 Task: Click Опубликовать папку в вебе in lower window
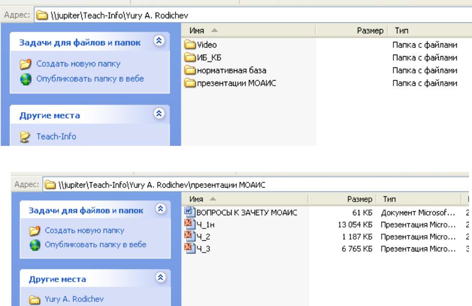pyautogui.click(x=95, y=245)
